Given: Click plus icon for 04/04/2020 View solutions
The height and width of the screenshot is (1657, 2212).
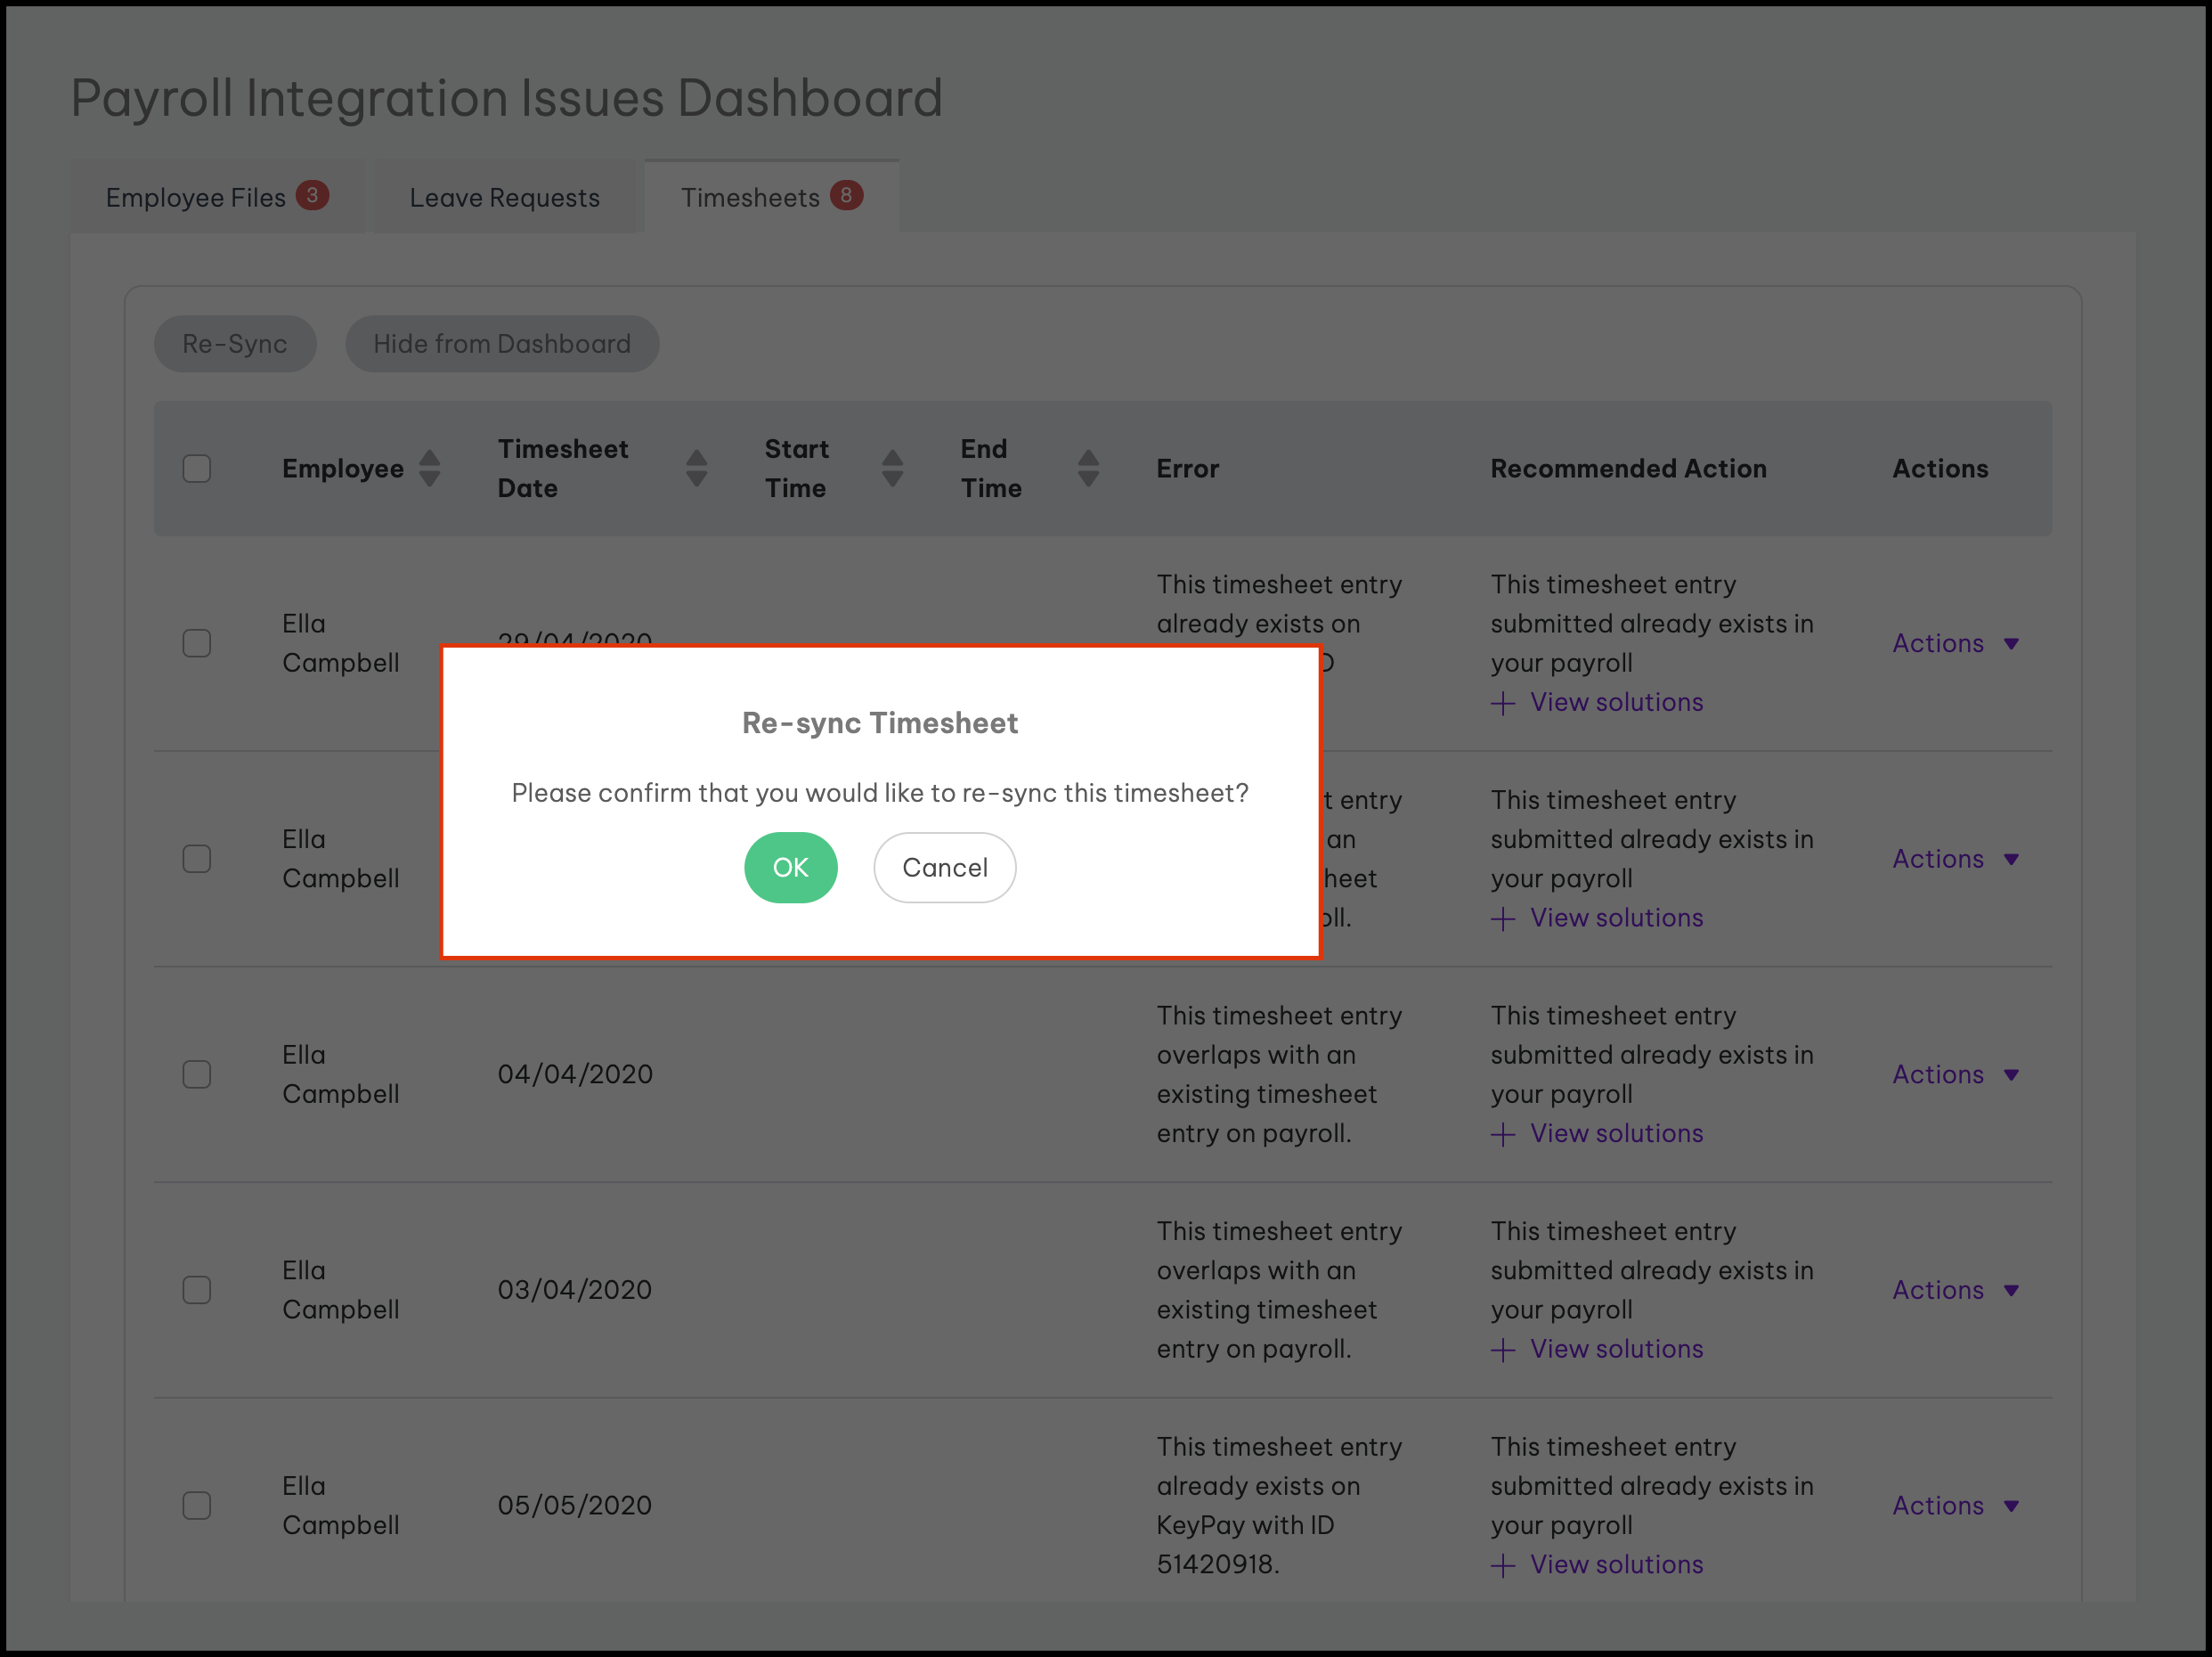Looking at the screenshot, I should [x=1502, y=1135].
